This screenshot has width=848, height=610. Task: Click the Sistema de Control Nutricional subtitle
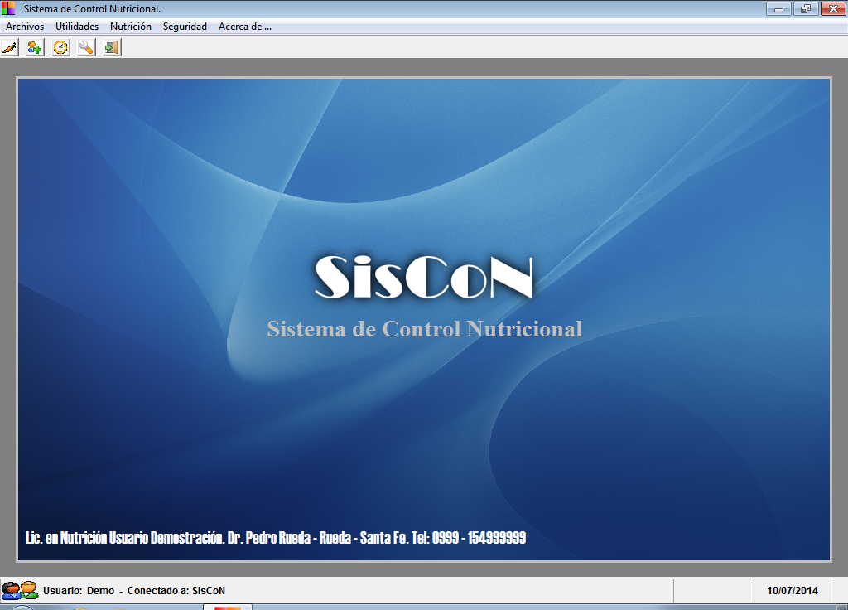pos(423,329)
